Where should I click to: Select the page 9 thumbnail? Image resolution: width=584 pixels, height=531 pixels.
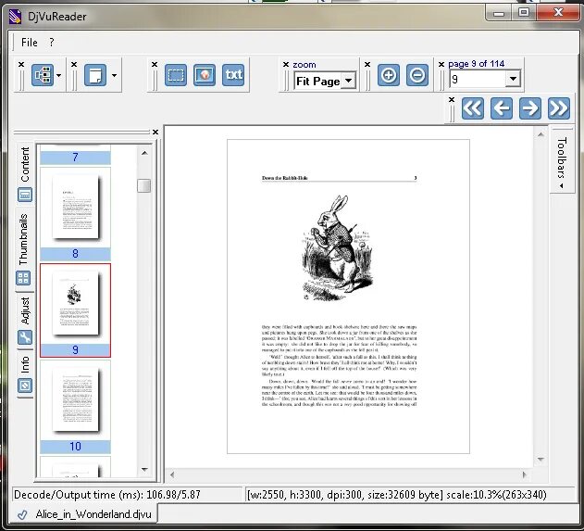pyautogui.click(x=75, y=310)
